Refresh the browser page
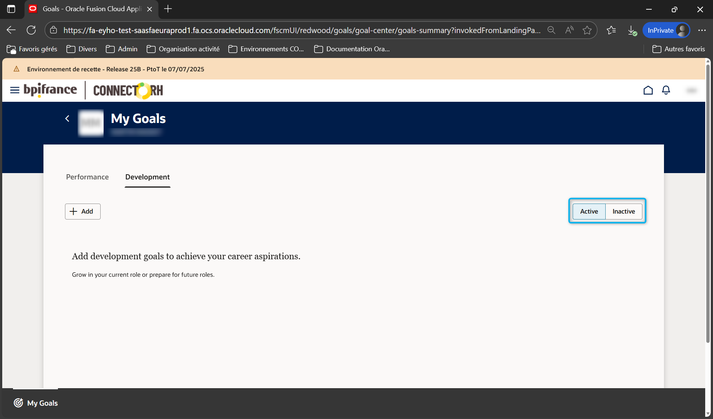 (31, 30)
